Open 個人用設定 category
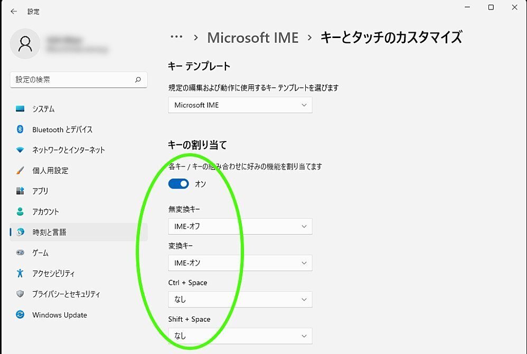Image resolution: width=527 pixels, height=354 pixels. [79, 171]
